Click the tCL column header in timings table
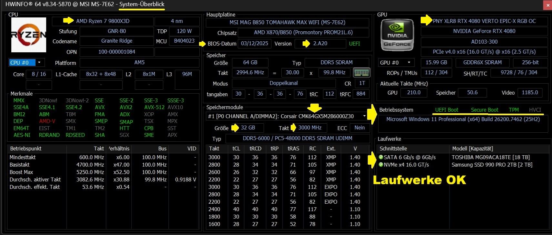Image resolution: width=552 pixels, height=235 pixels. point(236,149)
